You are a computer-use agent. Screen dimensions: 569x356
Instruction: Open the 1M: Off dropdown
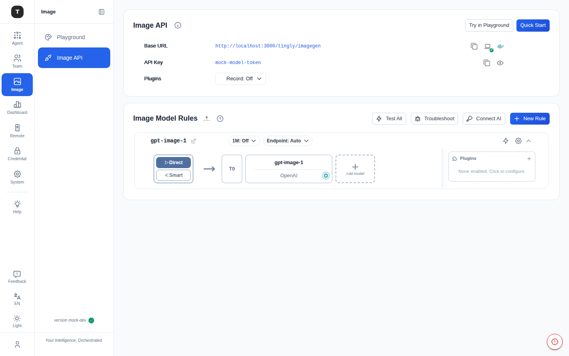pyautogui.click(x=244, y=141)
